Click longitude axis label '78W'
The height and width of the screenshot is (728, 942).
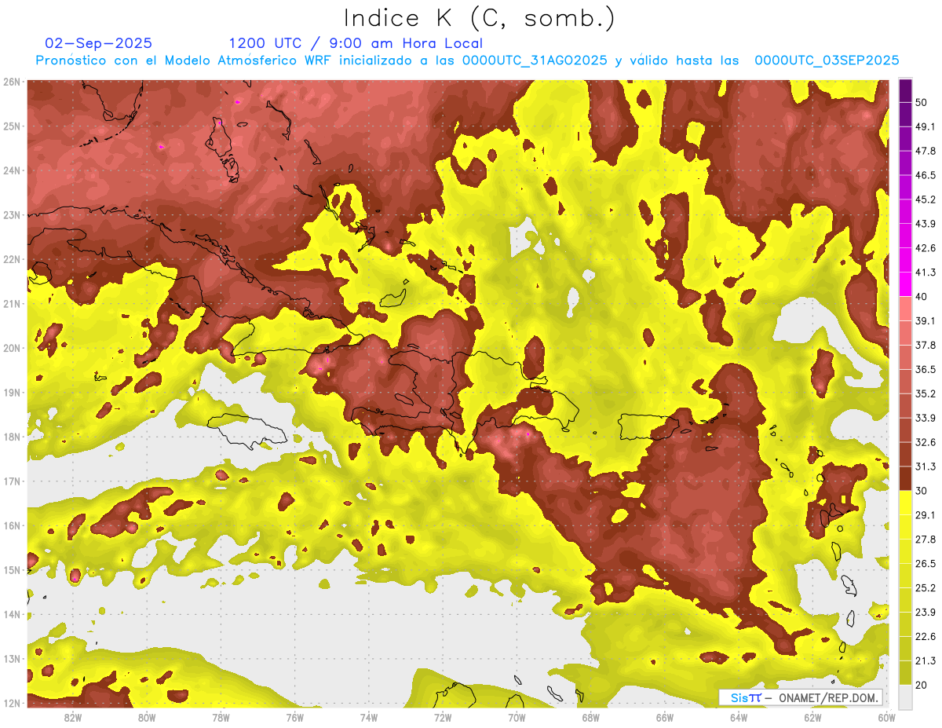[x=221, y=718]
